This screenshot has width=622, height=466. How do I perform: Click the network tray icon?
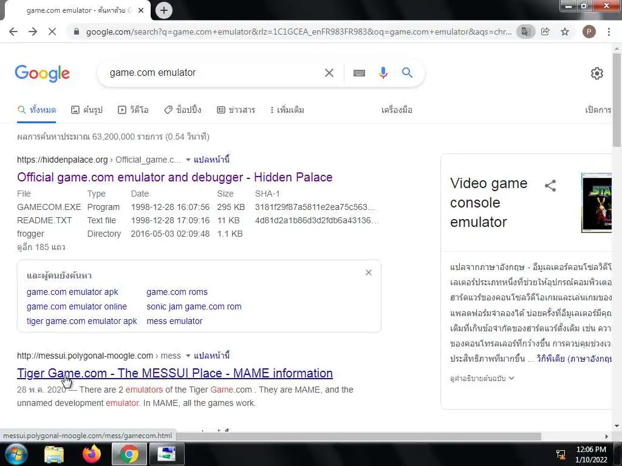tap(561, 454)
